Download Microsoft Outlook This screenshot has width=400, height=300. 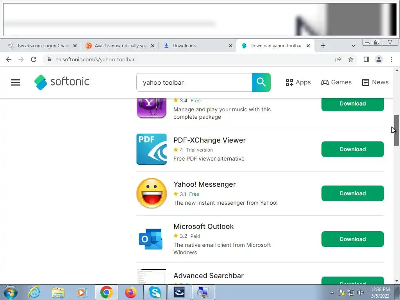(353, 239)
